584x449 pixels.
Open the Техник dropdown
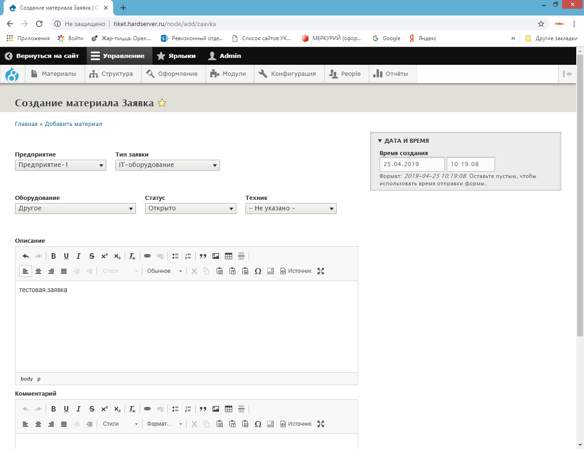click(291, 209)
